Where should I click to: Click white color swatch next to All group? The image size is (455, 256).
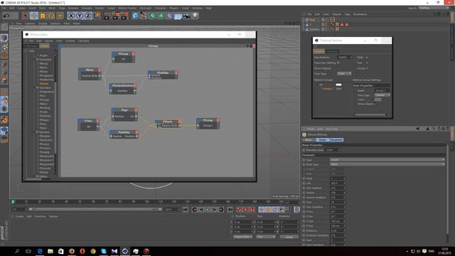pos(338,85)
